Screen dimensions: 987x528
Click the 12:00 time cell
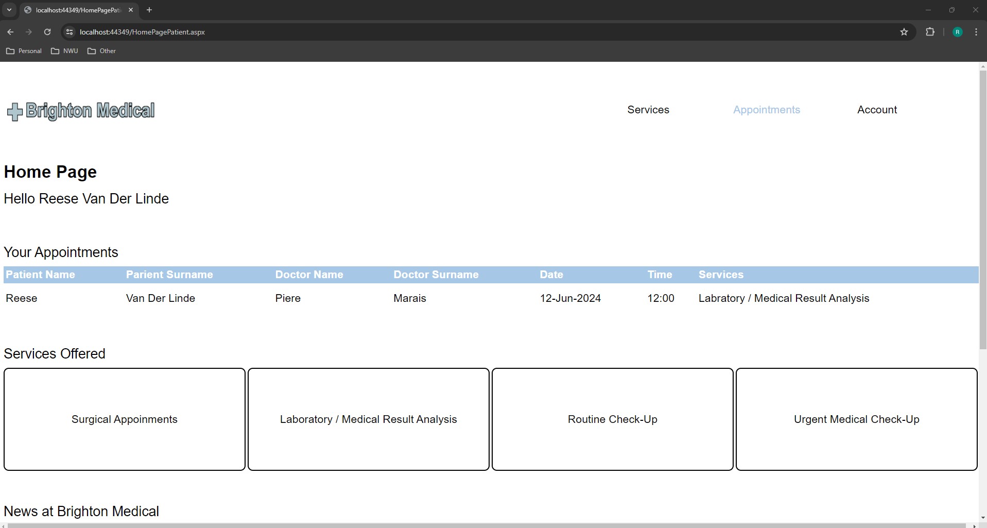pyautogui.click(x=661, y=298)
